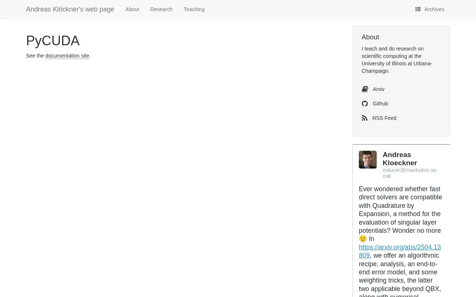Open the arxiv.org/abs/2504.13809 link

(x=400, y=251)
